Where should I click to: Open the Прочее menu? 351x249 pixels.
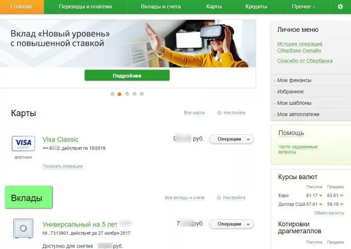pyautogui.click(x=303, y=7)
